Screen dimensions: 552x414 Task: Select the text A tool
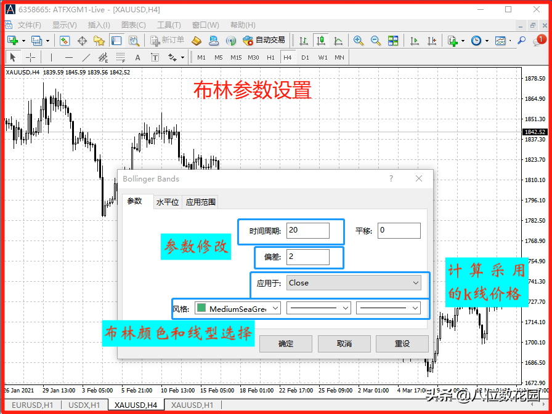click(137, 57)
